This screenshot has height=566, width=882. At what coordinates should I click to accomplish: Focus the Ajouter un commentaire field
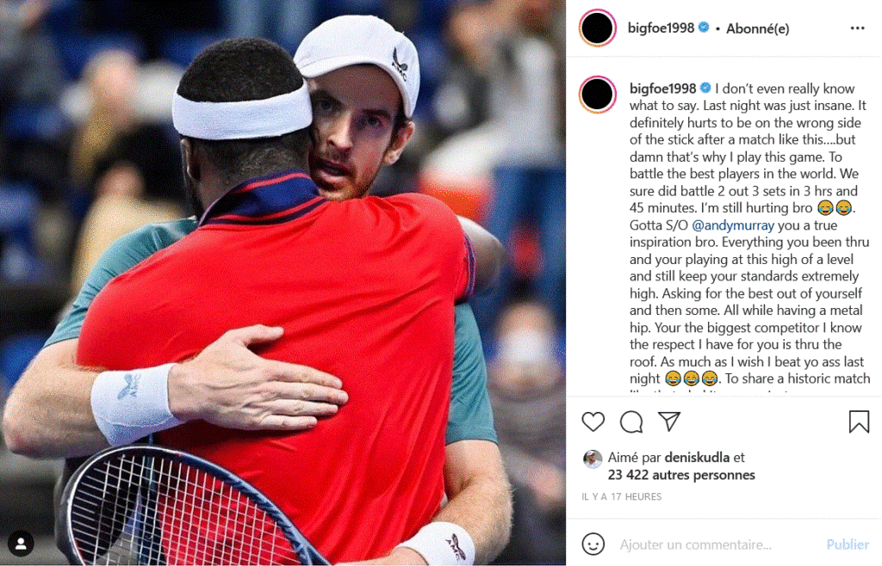[x=719, y=544]
